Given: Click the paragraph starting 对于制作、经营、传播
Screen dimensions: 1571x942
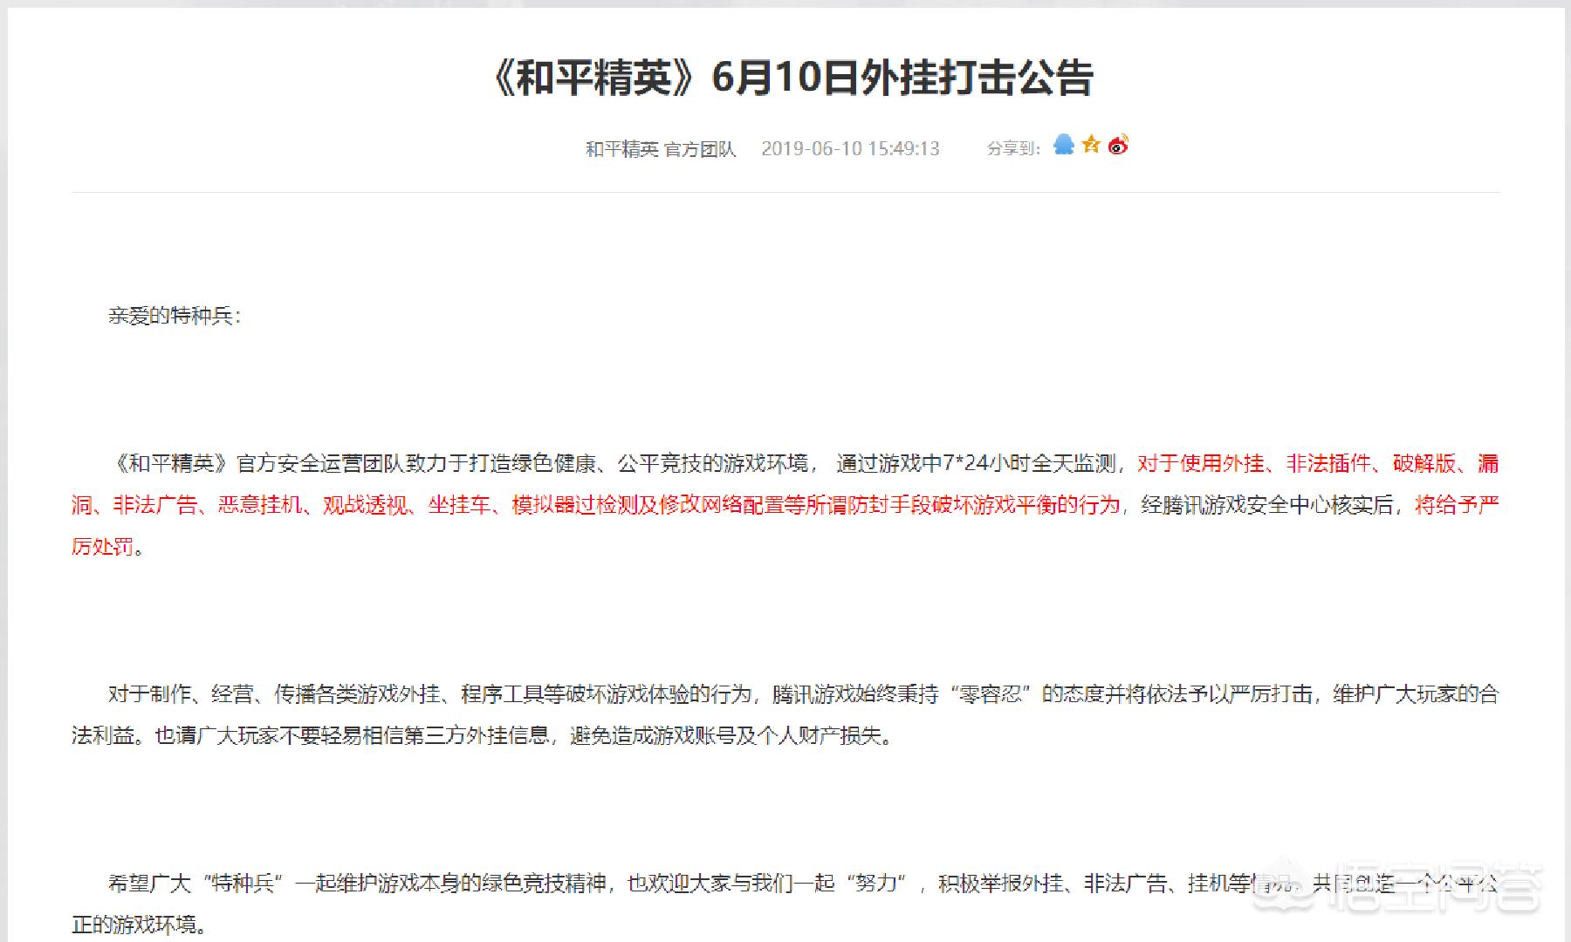Looking at the screenshot, I should 785,715.
